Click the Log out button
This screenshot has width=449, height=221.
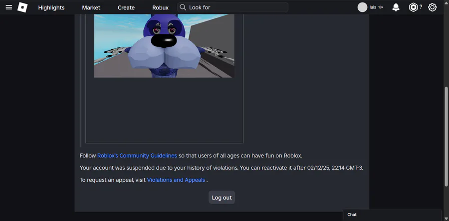pyautogui.click(x=222, y=197)
